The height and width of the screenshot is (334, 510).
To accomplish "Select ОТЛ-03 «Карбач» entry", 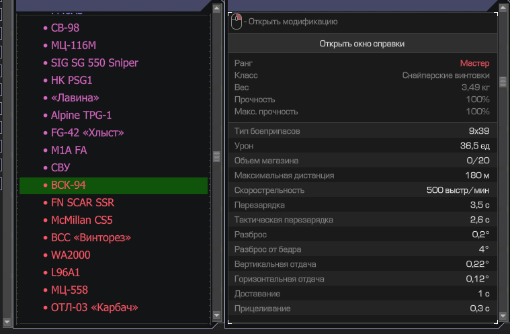I will pos(94,308).
